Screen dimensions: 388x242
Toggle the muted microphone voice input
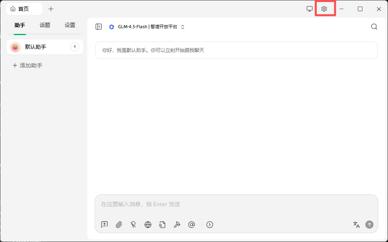[133, 225]
